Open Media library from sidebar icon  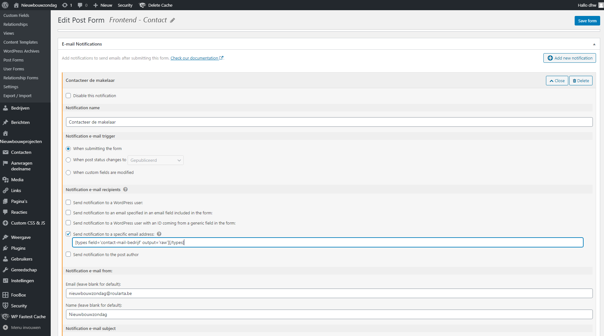[x=5, y=180]
